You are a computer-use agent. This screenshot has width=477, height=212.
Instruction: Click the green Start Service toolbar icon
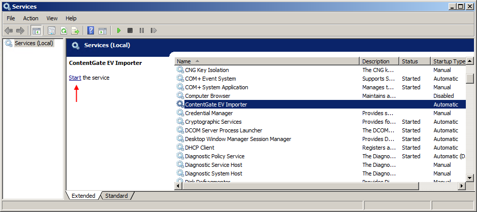point(119,31)
